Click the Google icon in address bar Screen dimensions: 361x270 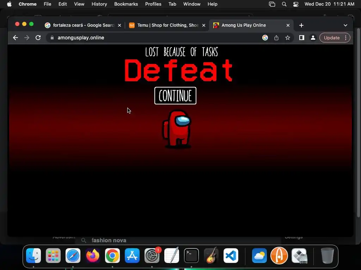[x=265, y=38]
